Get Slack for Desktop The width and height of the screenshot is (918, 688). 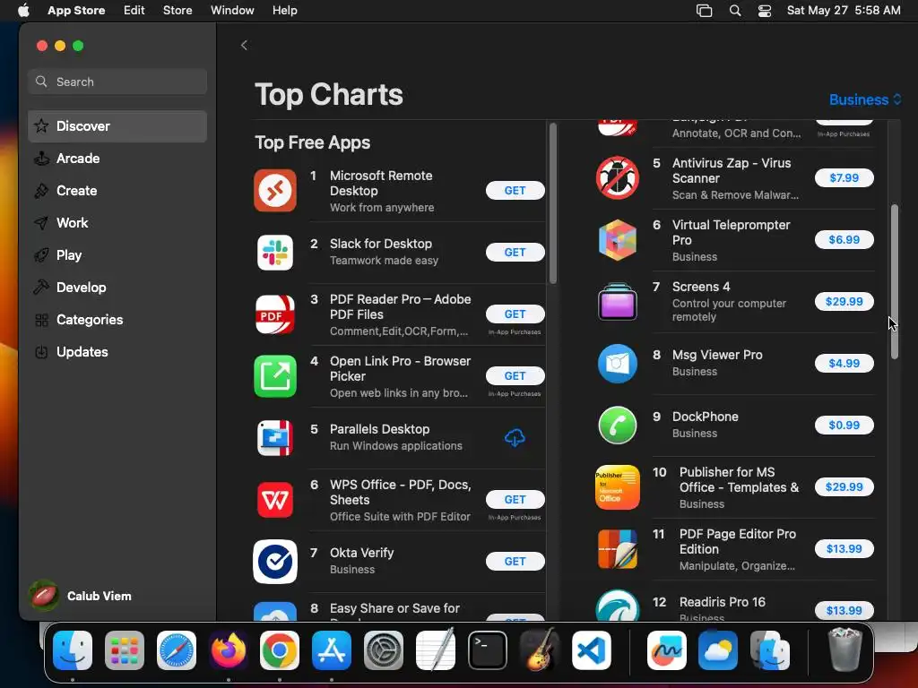(515, 252)
